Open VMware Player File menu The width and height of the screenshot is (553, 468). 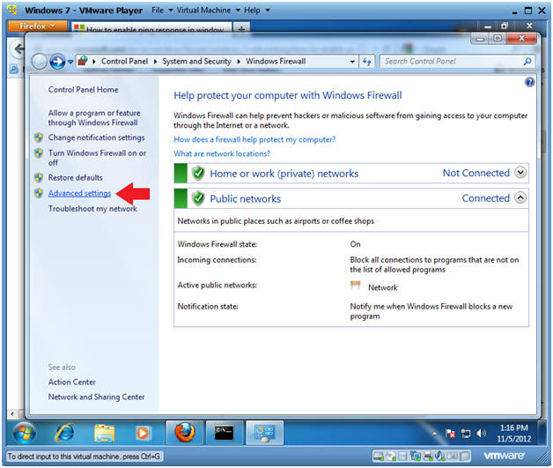[x=161, y=11]
